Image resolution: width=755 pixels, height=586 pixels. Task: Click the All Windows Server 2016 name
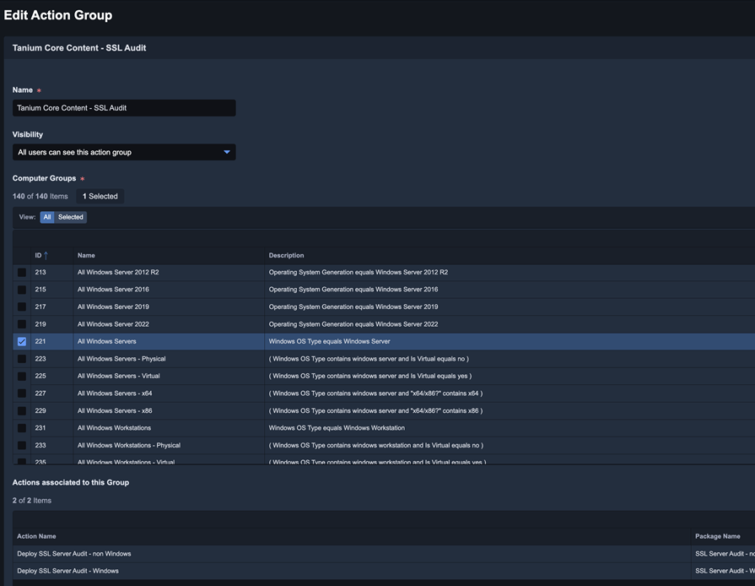click(113, 290)
